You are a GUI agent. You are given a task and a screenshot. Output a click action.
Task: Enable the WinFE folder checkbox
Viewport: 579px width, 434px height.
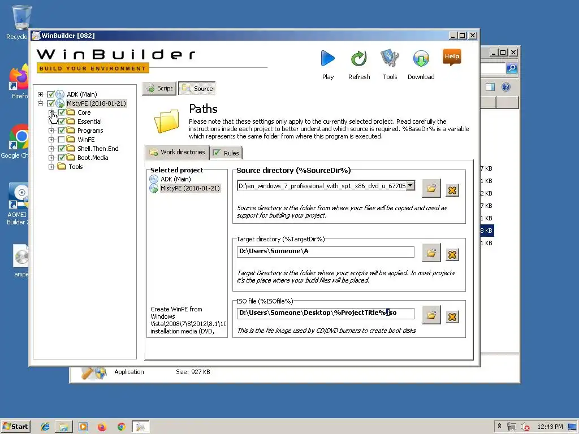61,140
